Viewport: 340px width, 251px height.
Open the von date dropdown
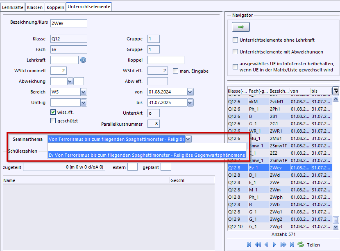190,92
